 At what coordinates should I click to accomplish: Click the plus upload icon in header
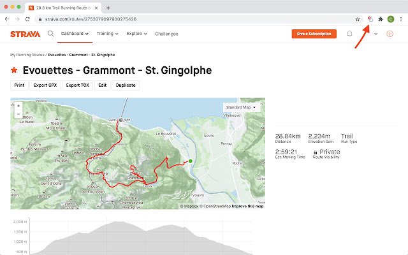(390, 34)
